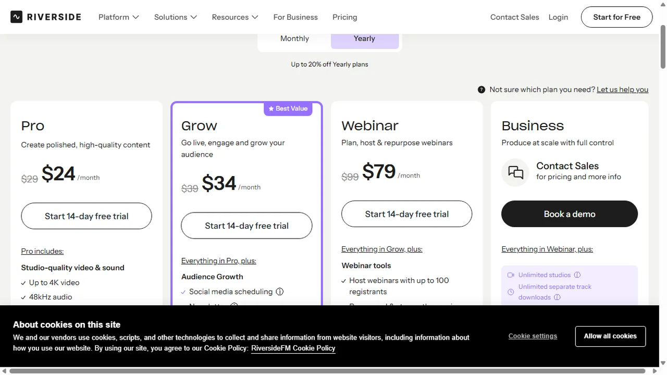Open the Pricing nav item
The width and height of the screenshot is (667, 375).
(345, 17)
